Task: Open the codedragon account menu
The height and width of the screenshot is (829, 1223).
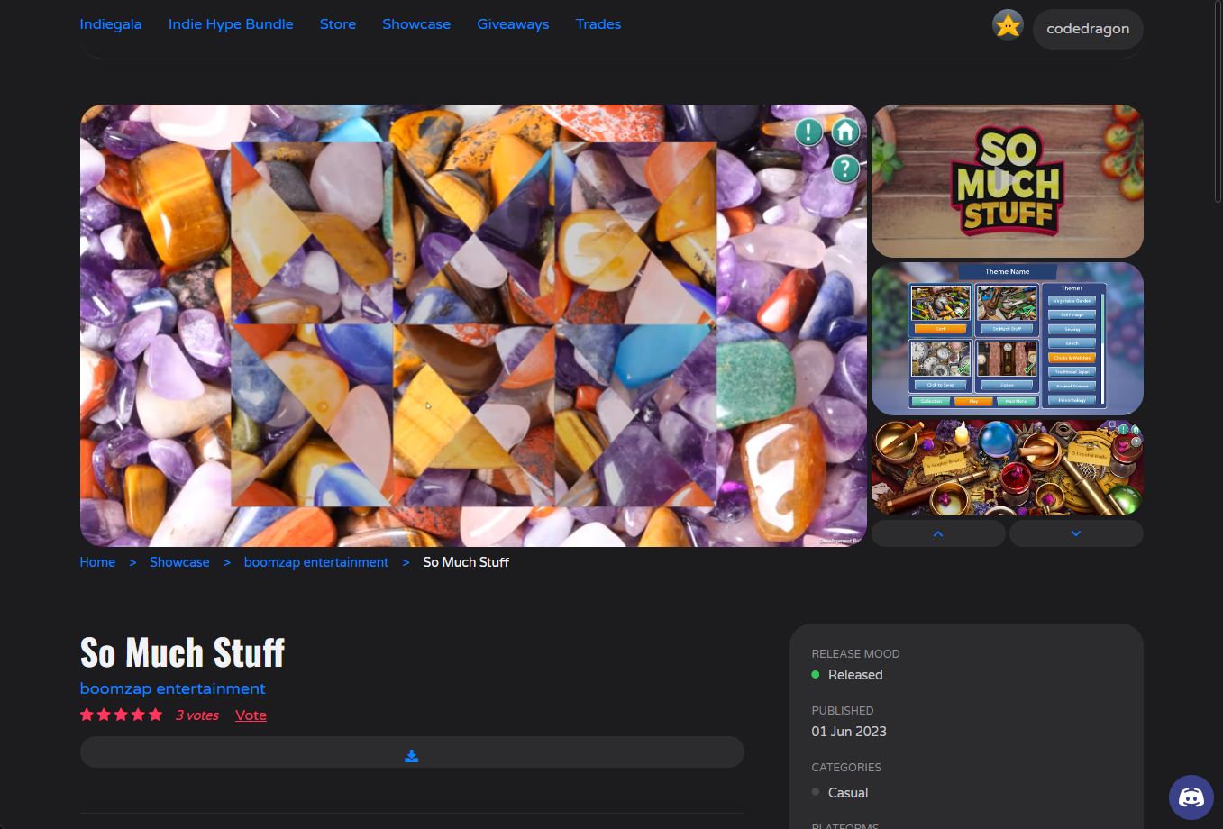Action: click(x=1088, y=29)
